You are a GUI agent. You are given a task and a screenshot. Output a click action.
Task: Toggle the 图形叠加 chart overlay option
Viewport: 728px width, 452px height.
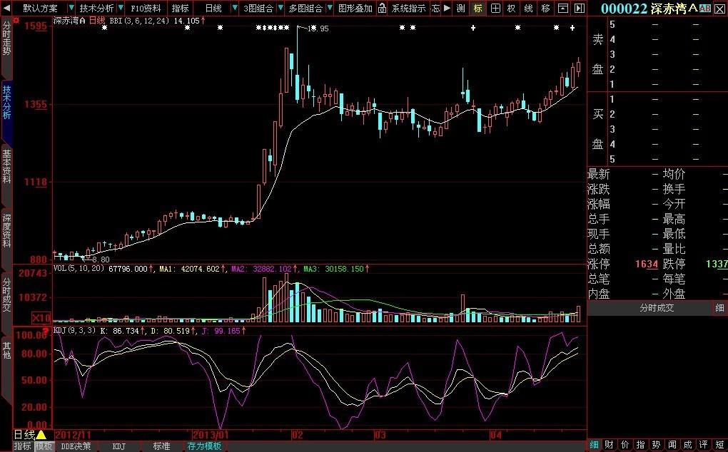355,9
